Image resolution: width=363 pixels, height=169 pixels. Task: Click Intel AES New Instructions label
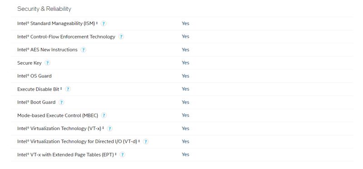point(47,50)
